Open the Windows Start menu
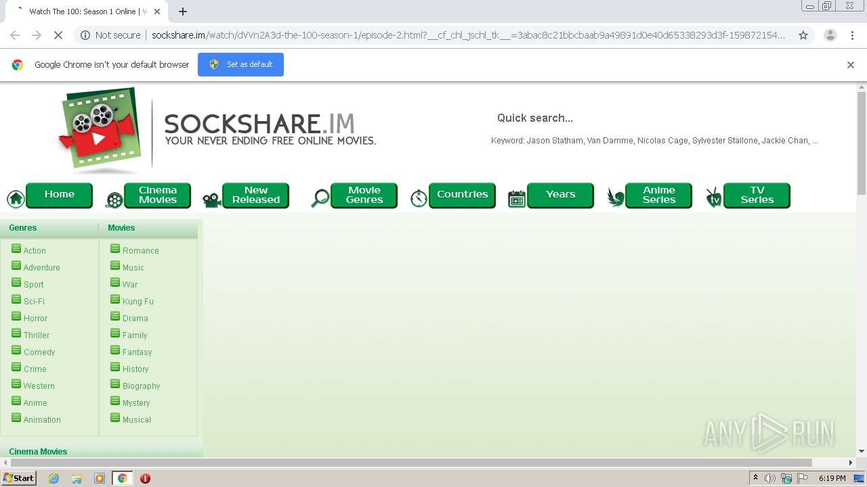 coord(19,478)
